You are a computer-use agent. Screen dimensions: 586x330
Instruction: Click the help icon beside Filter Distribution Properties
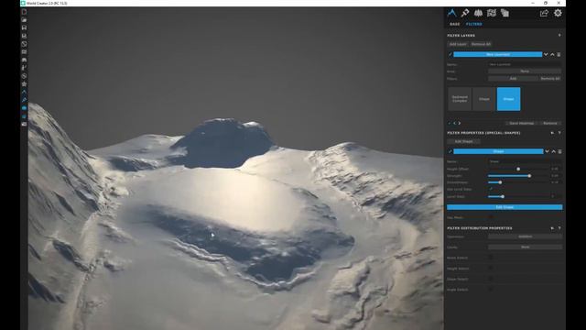559,228
